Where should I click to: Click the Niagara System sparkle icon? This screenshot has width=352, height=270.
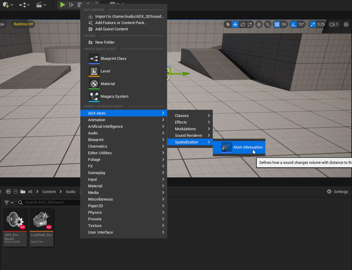(x=94, y=97)
